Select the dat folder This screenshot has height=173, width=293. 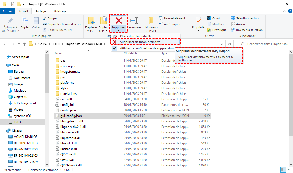(x=63, y=61)
